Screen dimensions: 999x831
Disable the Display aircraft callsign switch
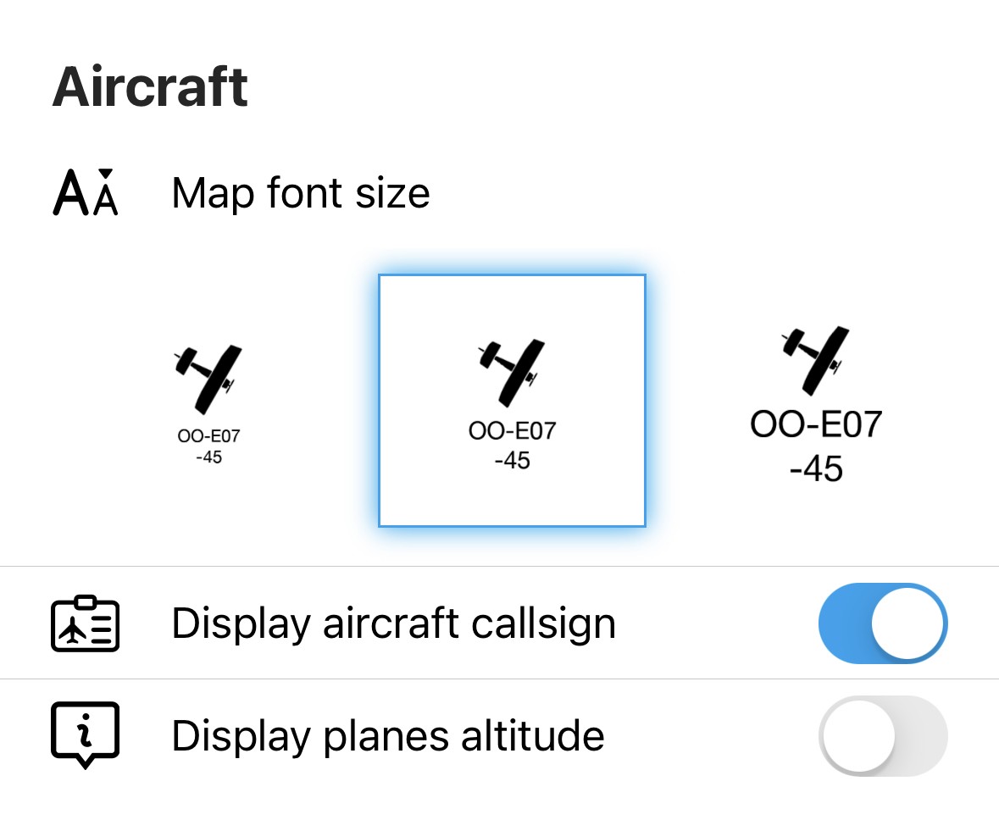tap(883, 623)
